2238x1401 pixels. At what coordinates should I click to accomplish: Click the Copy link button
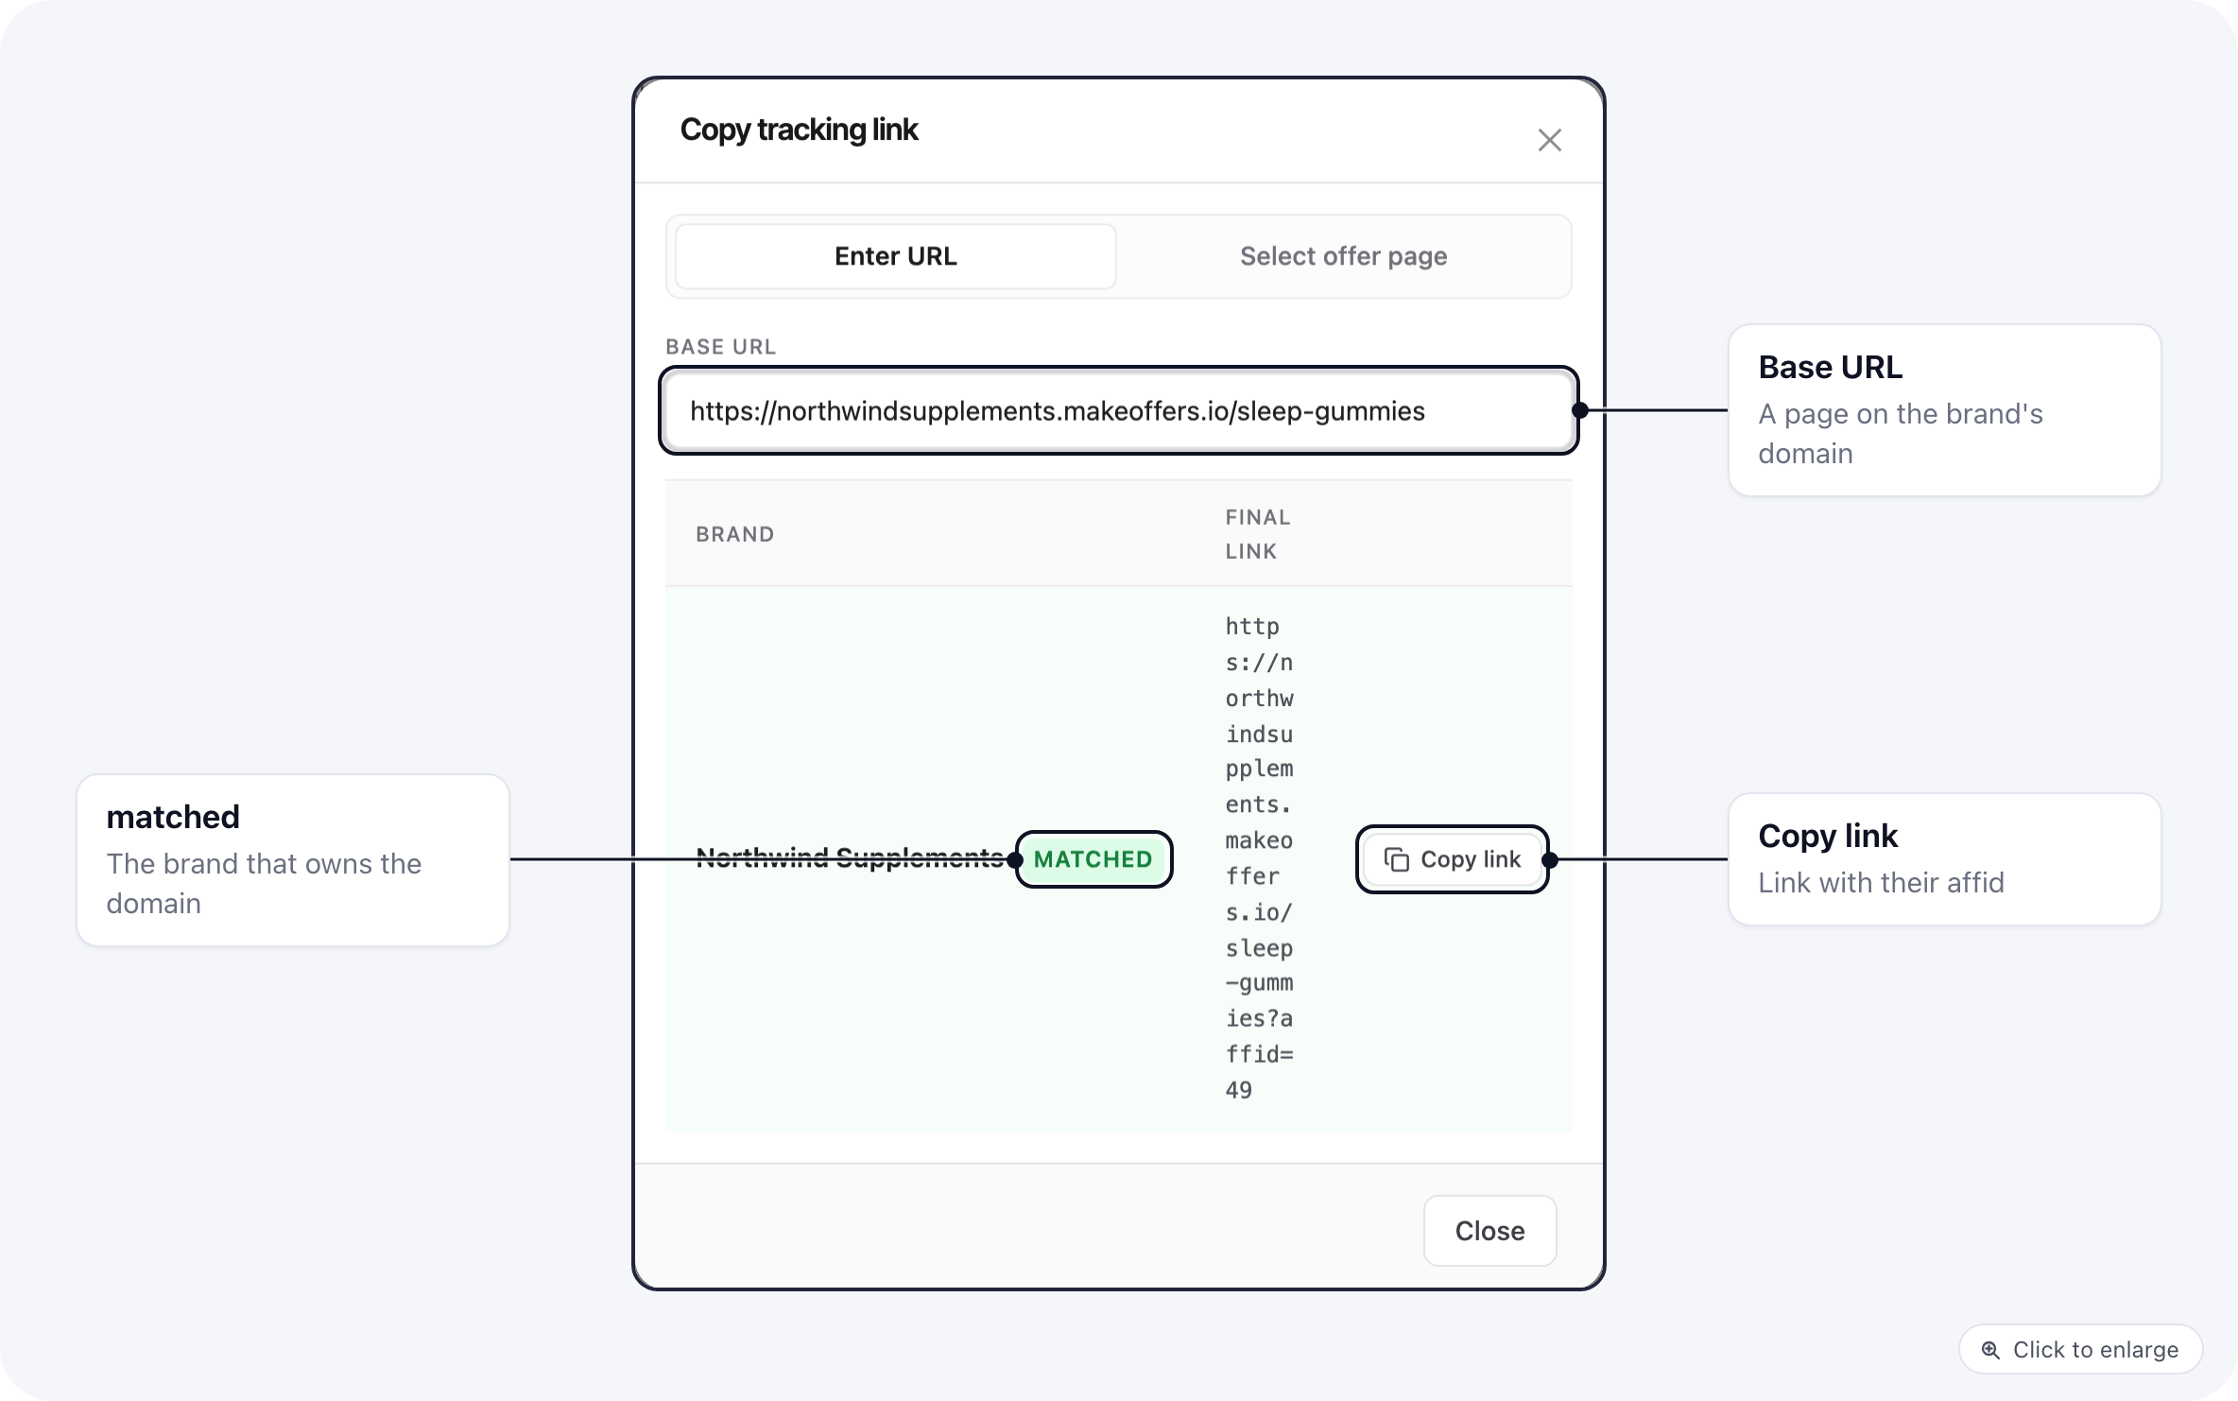1452,859
